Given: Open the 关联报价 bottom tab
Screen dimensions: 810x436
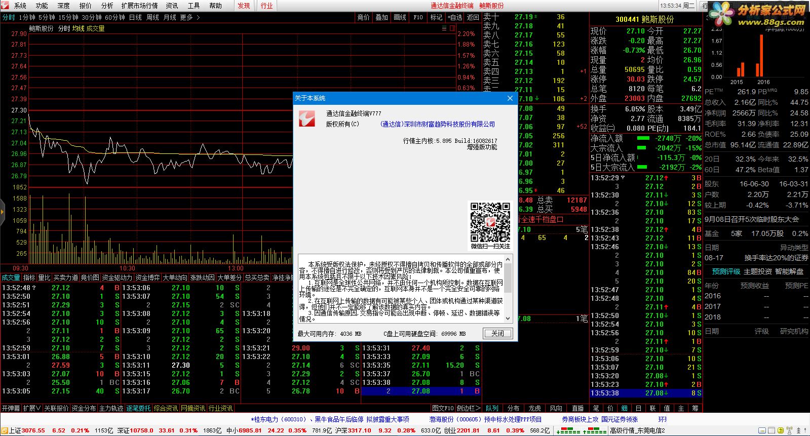Looking at the screenshot, I should click(x=56, y=408).
